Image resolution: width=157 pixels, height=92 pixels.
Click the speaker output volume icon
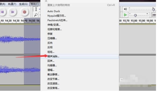pos(125,9)
